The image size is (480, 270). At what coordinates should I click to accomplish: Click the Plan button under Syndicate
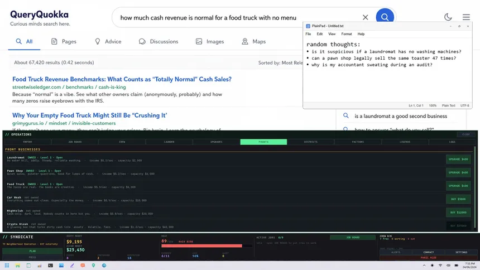tap(32, 251)
